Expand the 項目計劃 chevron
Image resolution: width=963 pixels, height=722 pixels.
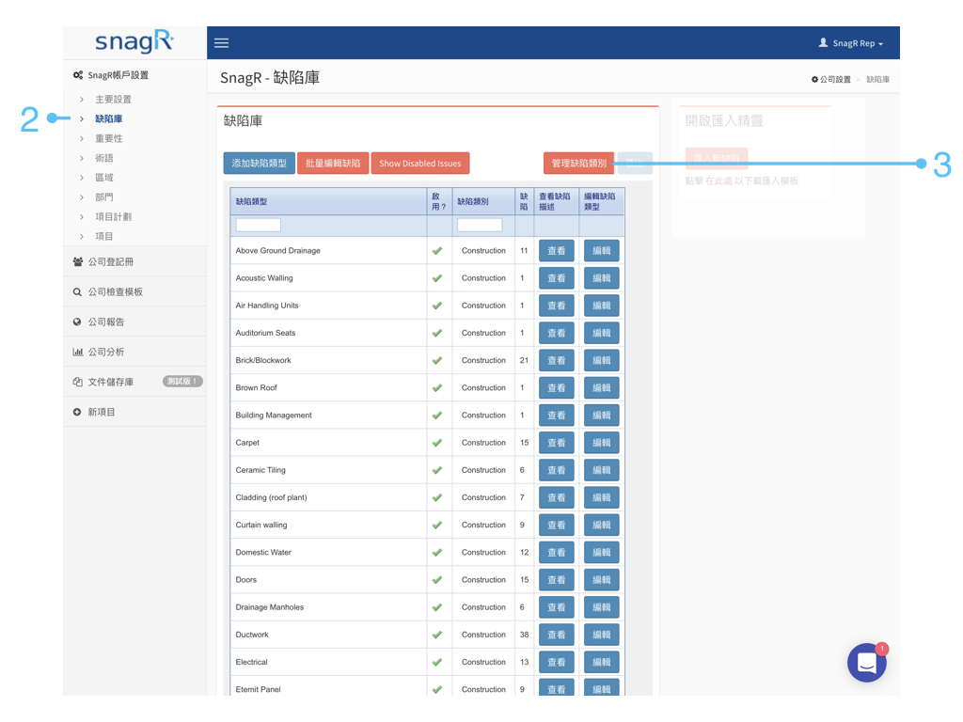tap(82, 217)
